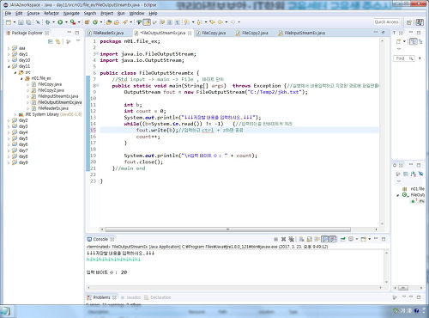429x318 pixels.
Task: Click the Pin Console icon
Action: 342,239
